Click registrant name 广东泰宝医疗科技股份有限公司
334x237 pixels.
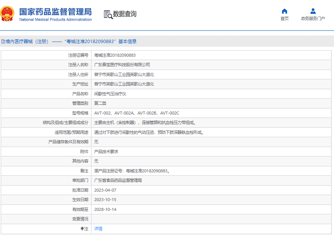(x=122, y=65)
